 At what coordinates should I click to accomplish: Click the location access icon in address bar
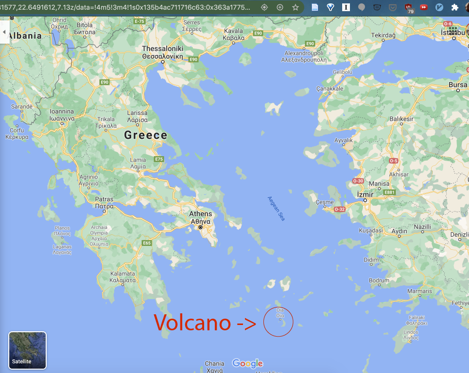pyautogui.click(x=264, y=7)
